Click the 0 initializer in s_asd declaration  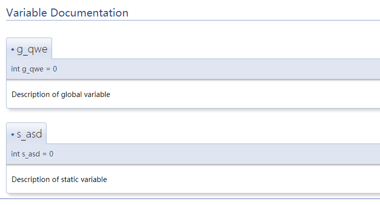click(51, 154)
